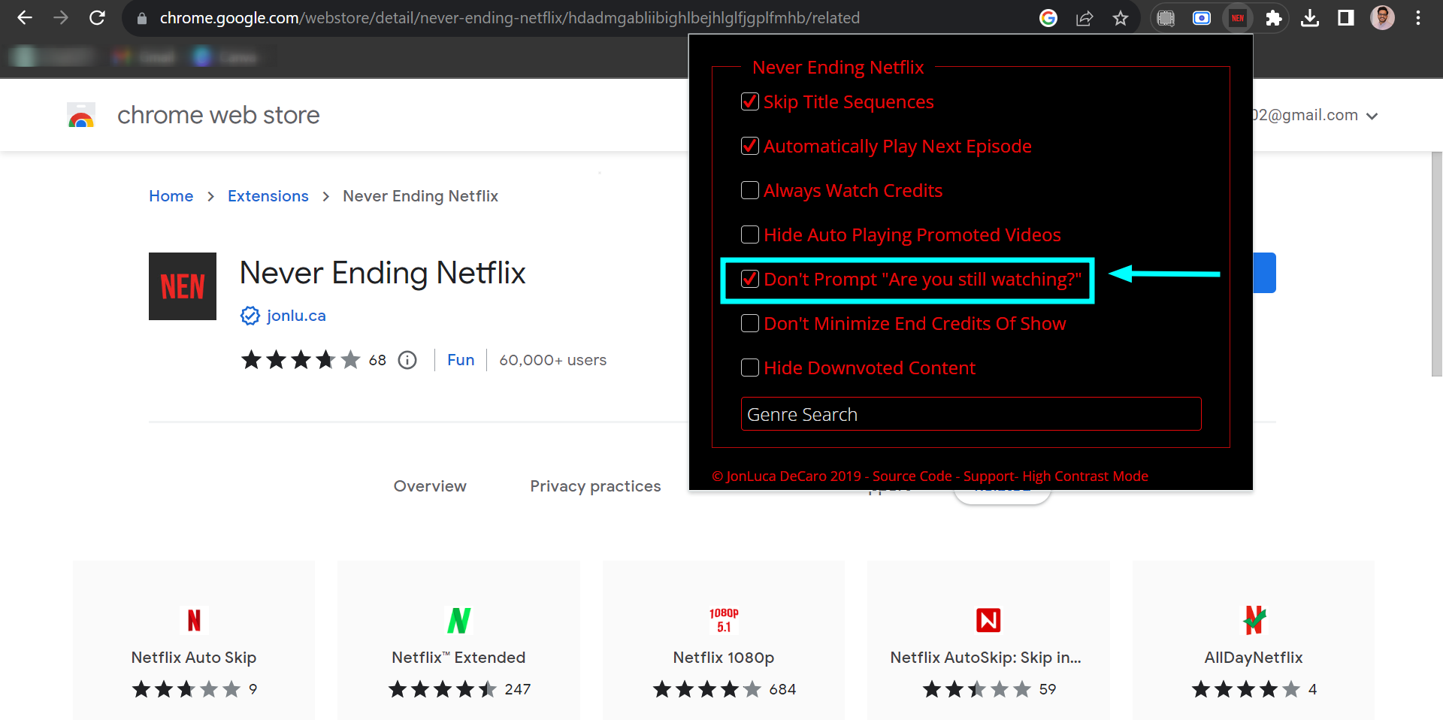1443x720 pixels.
Task: Click the Never Ending Netflix heading
Action: coord(383,273)
